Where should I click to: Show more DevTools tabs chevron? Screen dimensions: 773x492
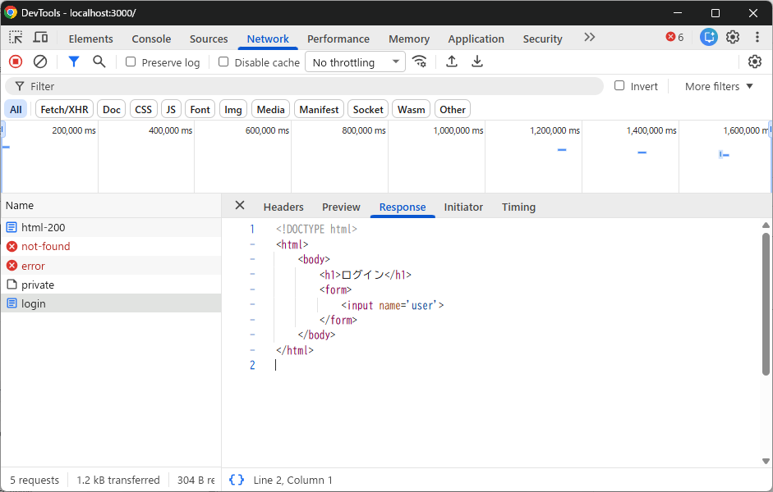click(590, 38)
